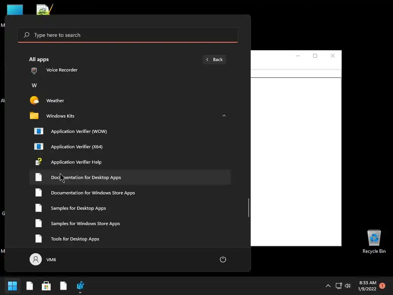
Task: Open the VM6 user account avatar
Action: pyautogui.click(x=36, y=259)
